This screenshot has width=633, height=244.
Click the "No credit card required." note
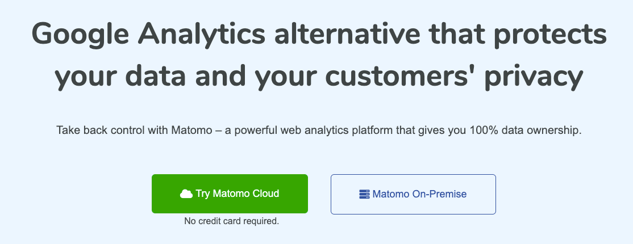(232, 221)
